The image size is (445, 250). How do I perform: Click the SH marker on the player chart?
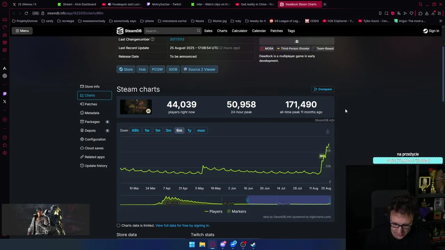pos(322,156)
